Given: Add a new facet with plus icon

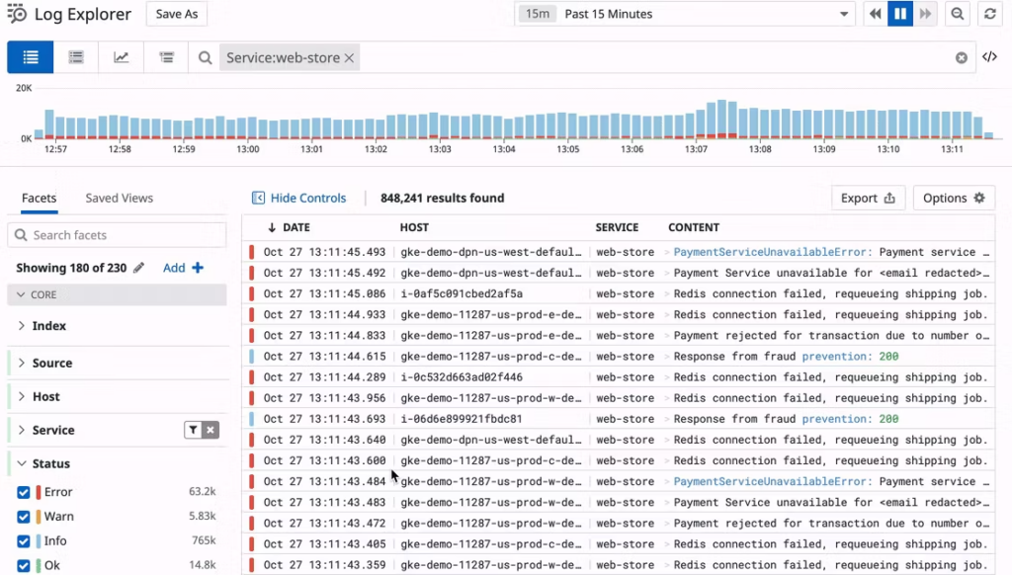Looking at the screenshot, I should pos(198,268).
